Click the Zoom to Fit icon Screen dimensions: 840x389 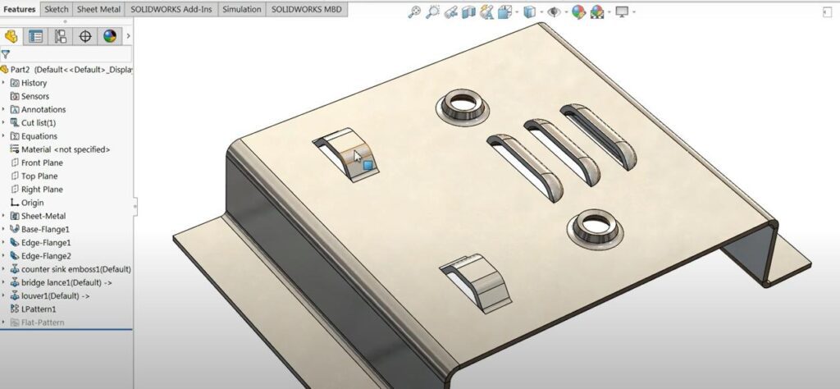pyautogui.click(x=414, y=11)
